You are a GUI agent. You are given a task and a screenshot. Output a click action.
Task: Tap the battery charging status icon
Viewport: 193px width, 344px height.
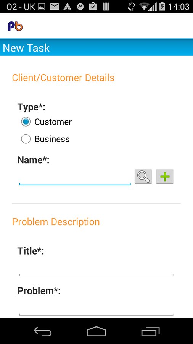(x=162, y=6)
